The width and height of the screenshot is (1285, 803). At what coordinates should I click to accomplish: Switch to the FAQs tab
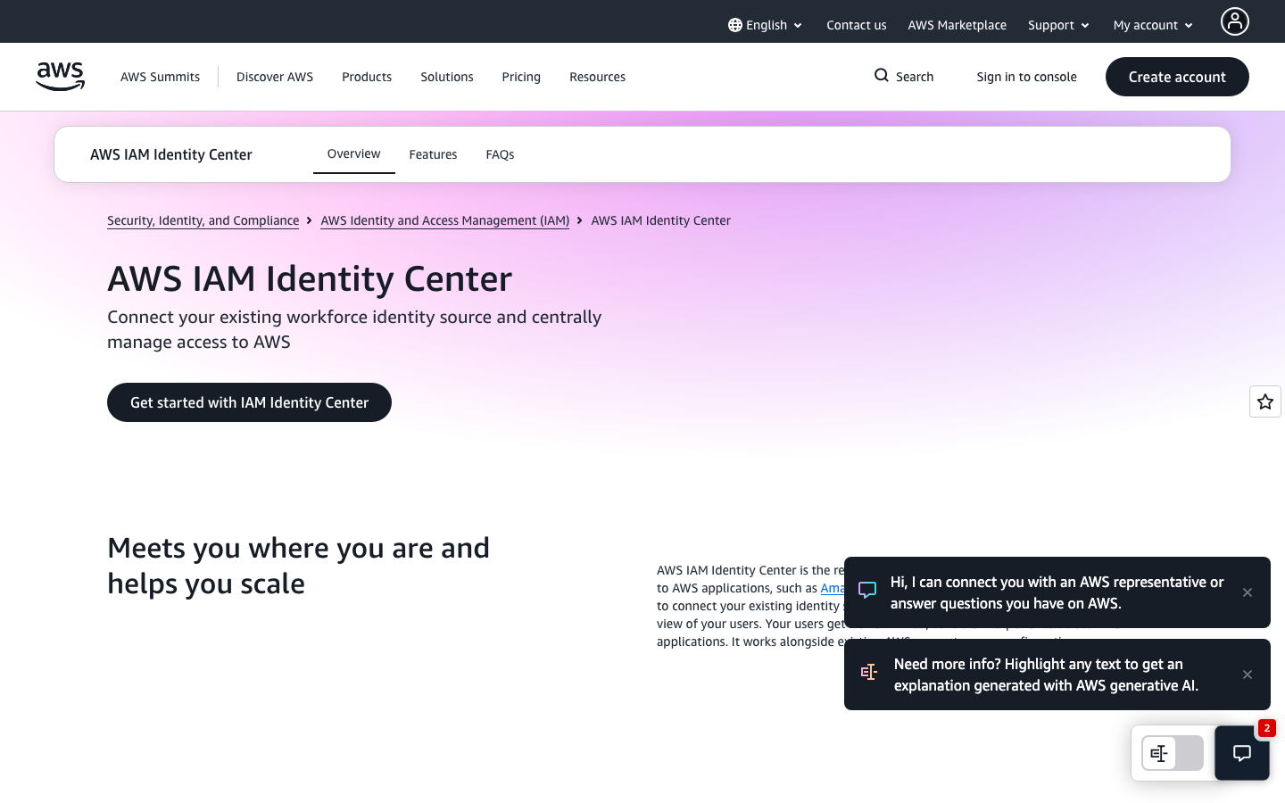500,154
